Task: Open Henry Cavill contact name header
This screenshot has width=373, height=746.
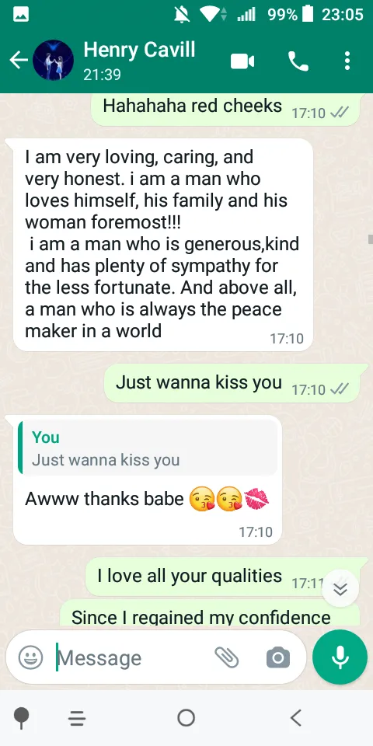Action: tap(139, 50)
